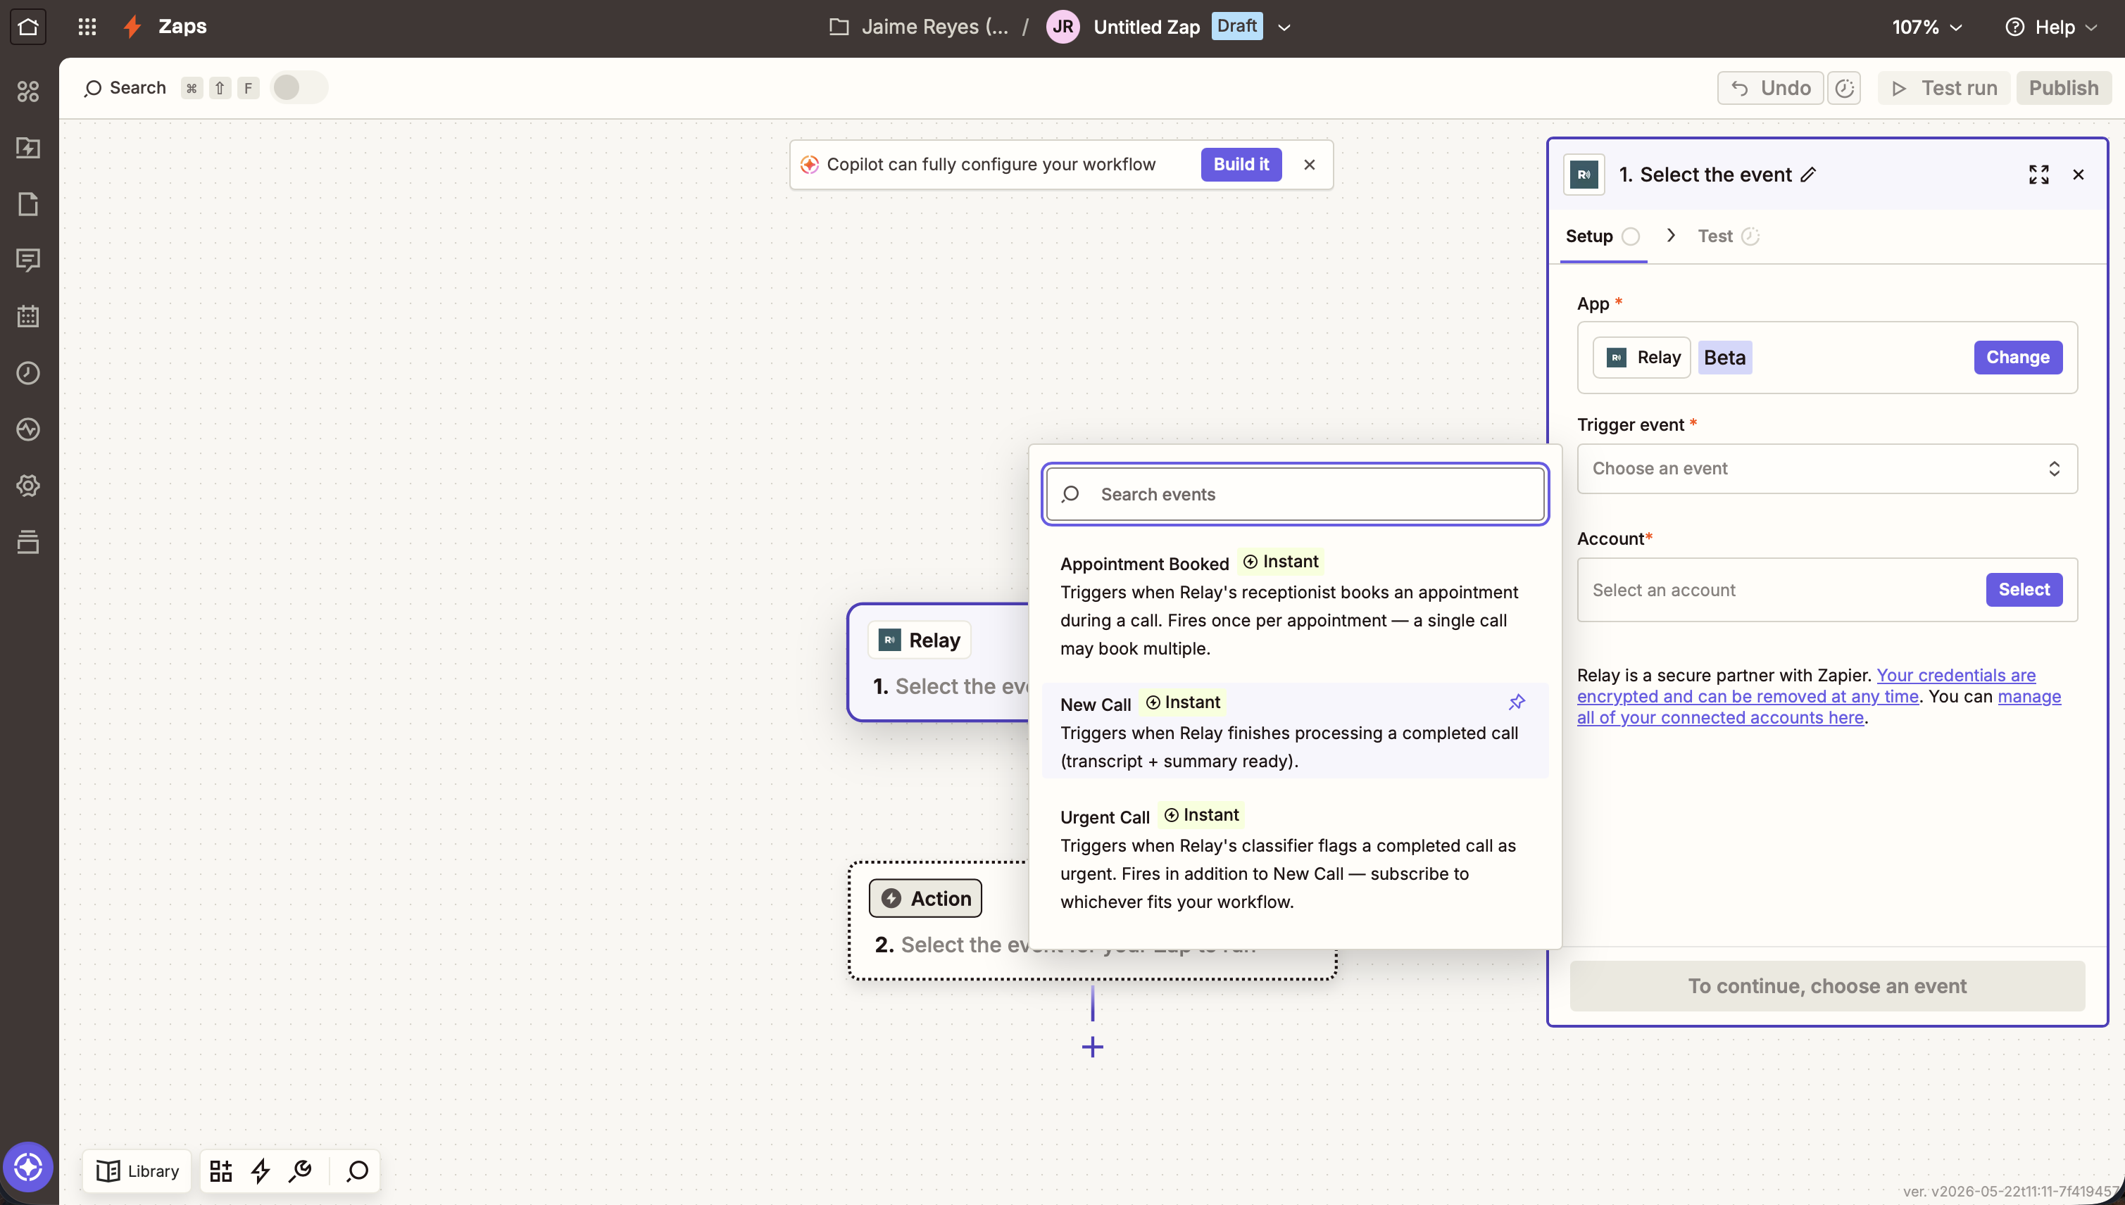This screenshot has width=2125, height=1205.
Task: Rename step using the pencil icon
Action: [1809, 175]
